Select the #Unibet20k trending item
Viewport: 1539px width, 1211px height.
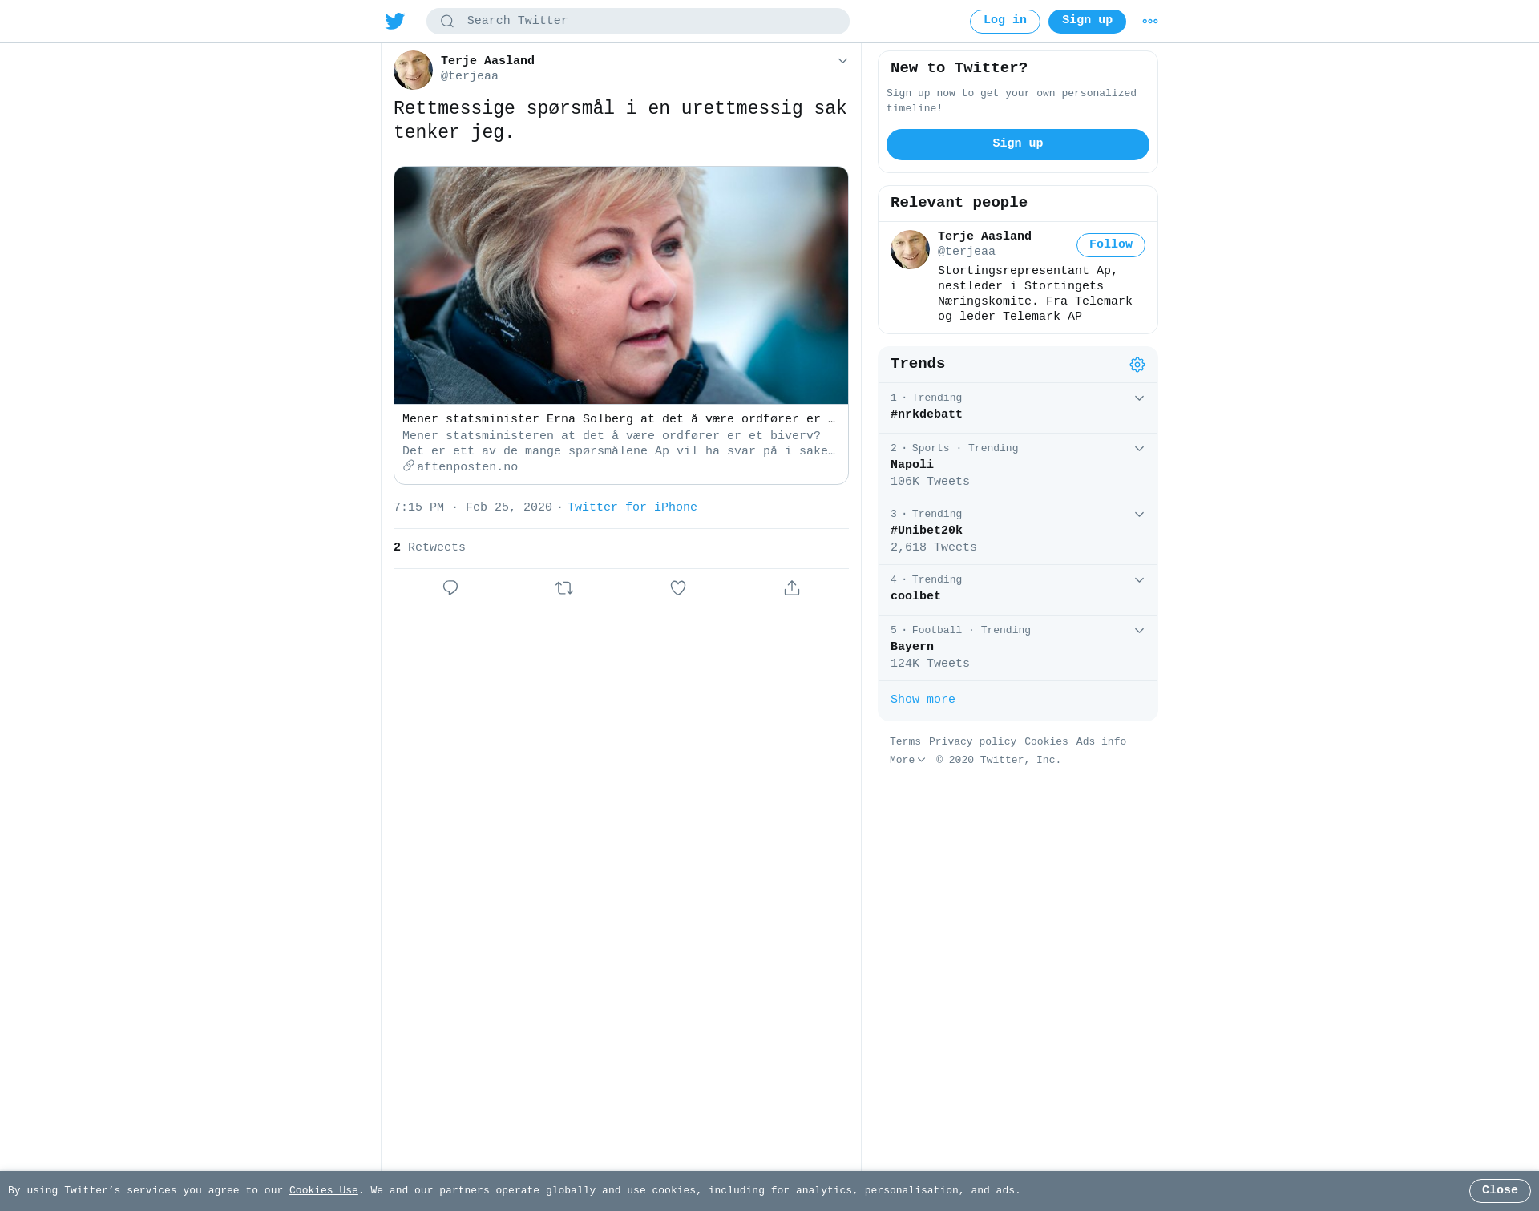pyautogui.click(x=1018, y=531)
